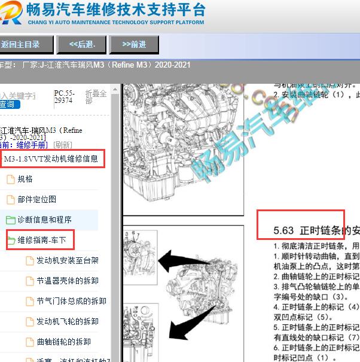Click the 维修指南-车下 open folder icon

11,241
